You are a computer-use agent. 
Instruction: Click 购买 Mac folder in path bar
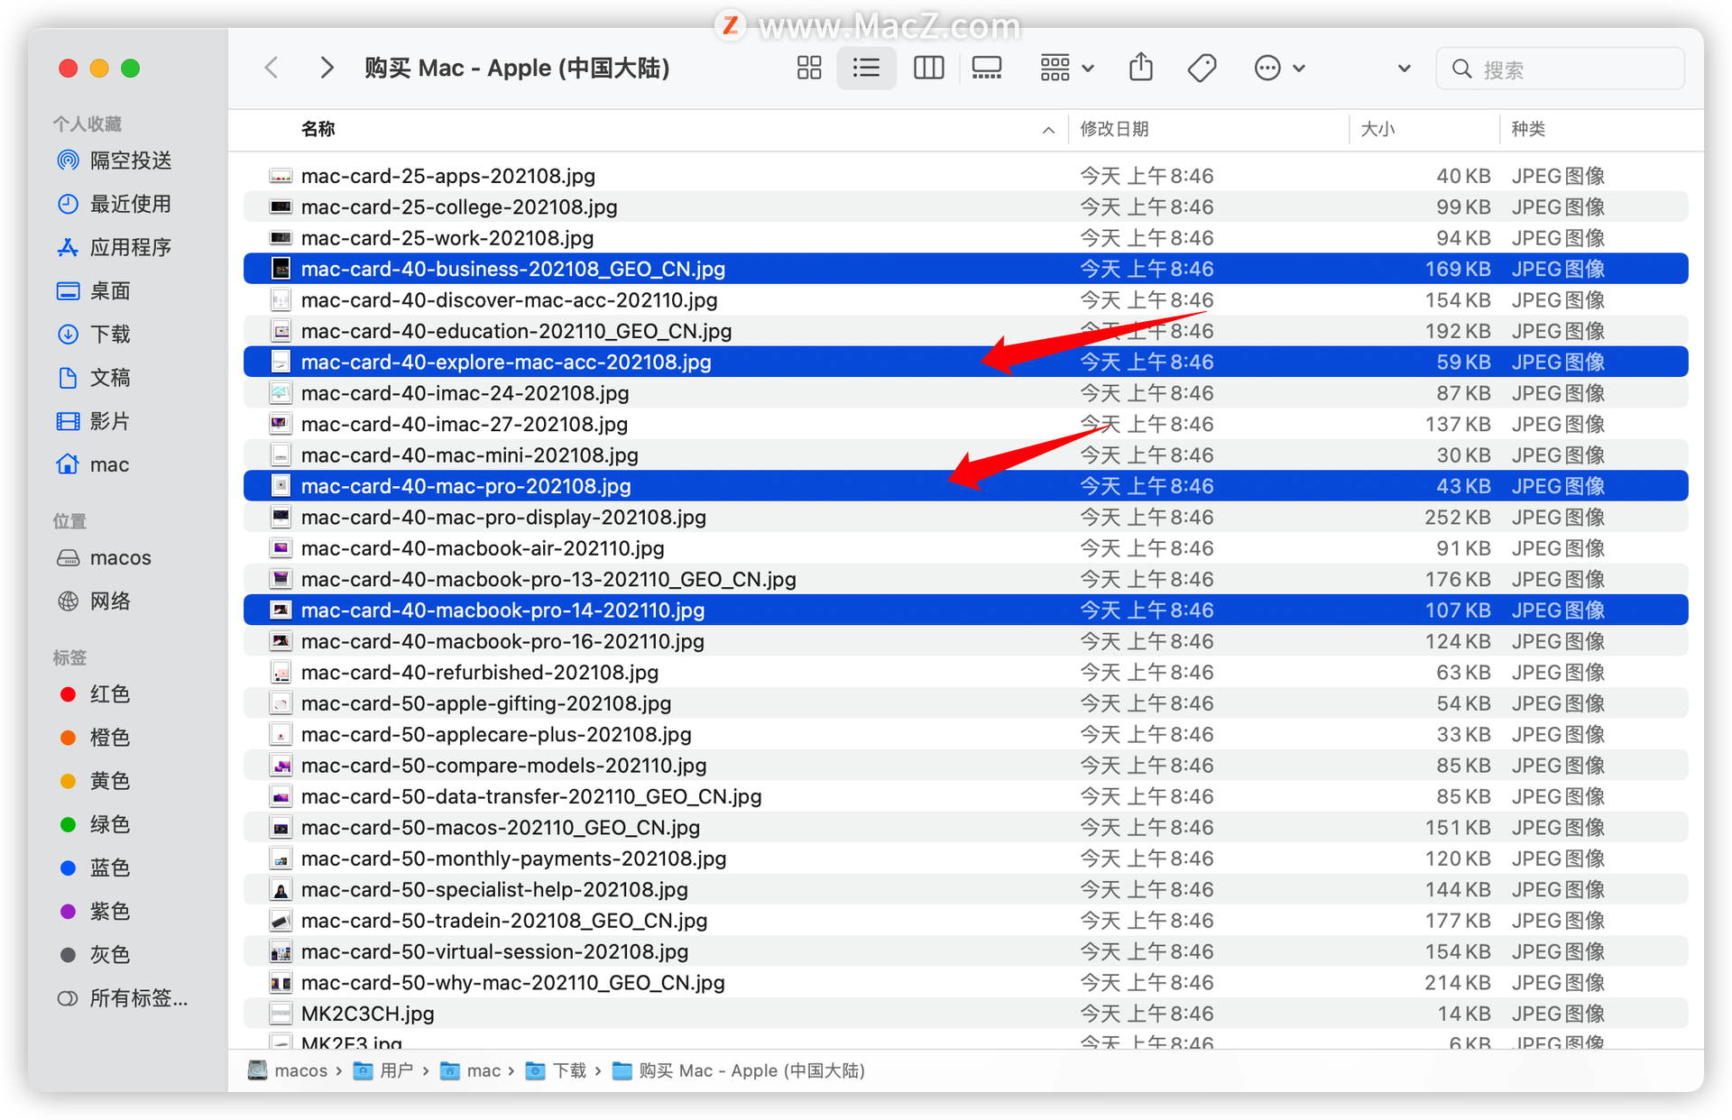click(x=739, y=1070)
